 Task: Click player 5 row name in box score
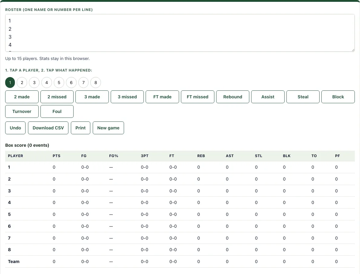tap(9, 214)
